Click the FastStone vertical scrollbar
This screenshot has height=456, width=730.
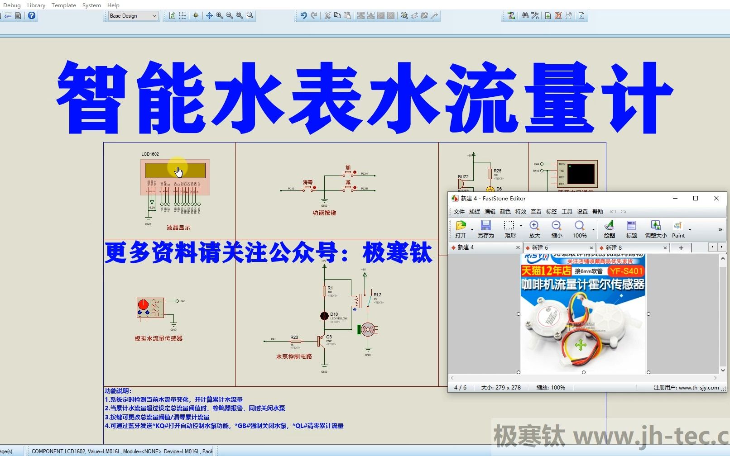tap(723, 314)
